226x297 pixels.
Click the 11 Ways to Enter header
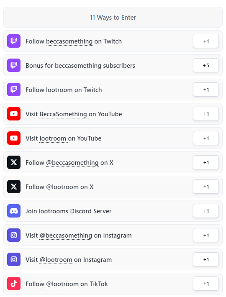click(113, 18)
